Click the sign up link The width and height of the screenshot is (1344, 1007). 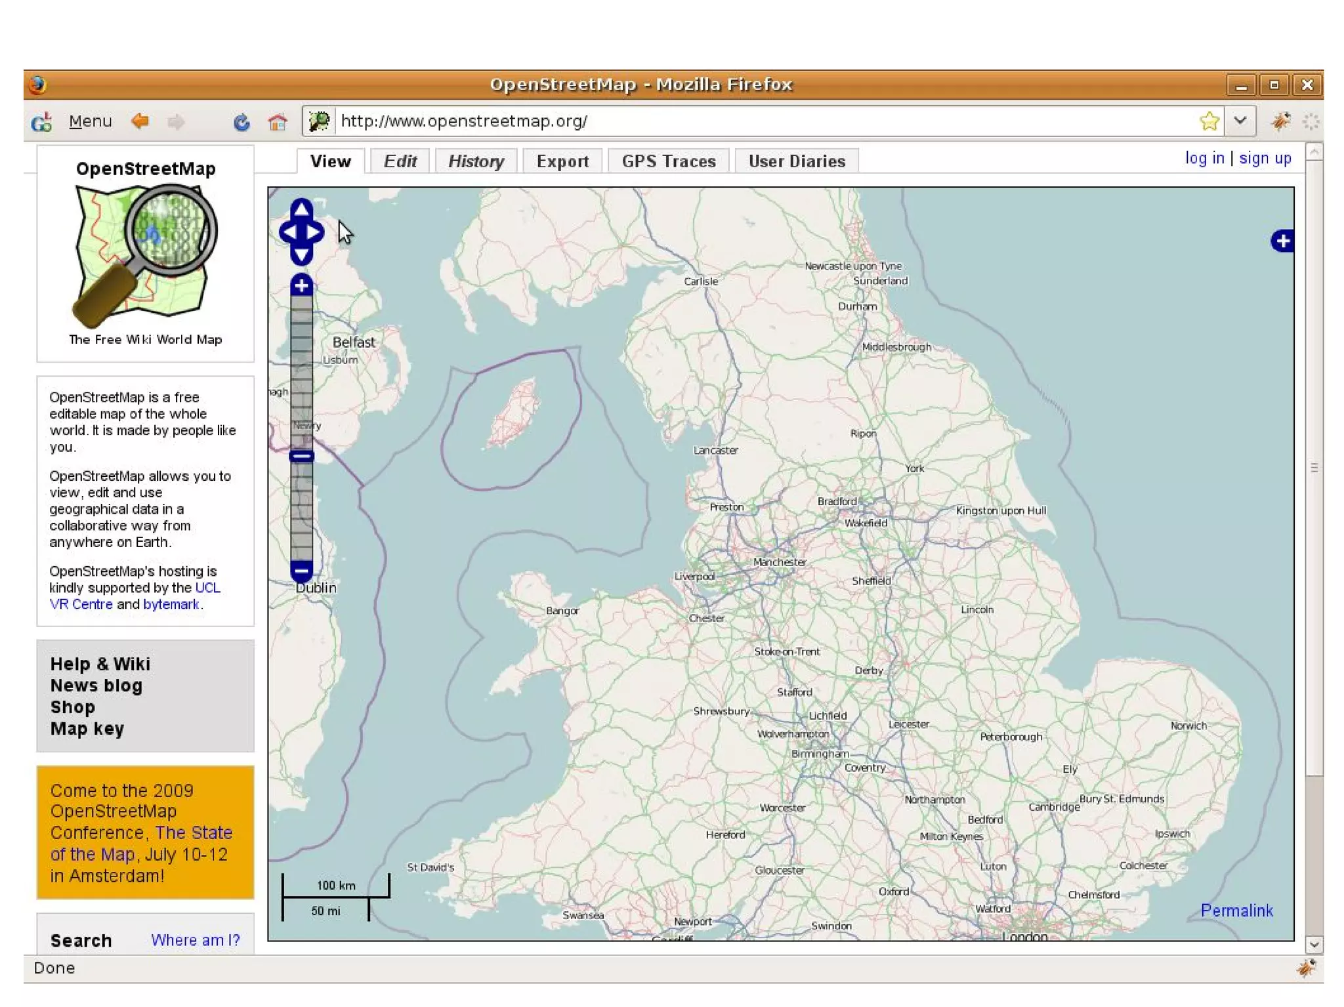point(1265,159)
